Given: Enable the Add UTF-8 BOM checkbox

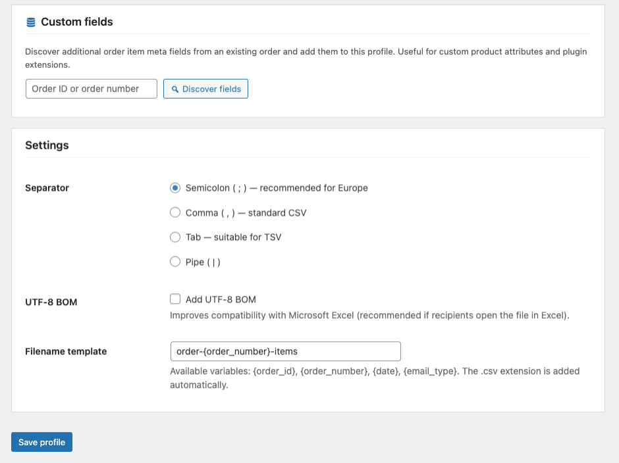Looking at the screenshot, I should coord(175,299).
